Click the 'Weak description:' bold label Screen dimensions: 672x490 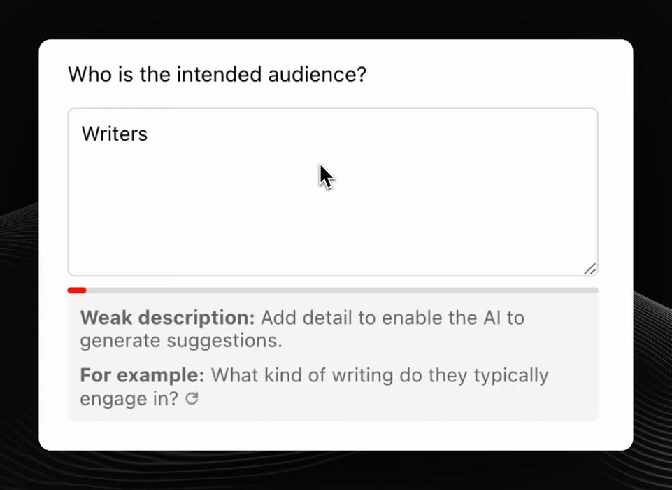(x=167, y=318)
